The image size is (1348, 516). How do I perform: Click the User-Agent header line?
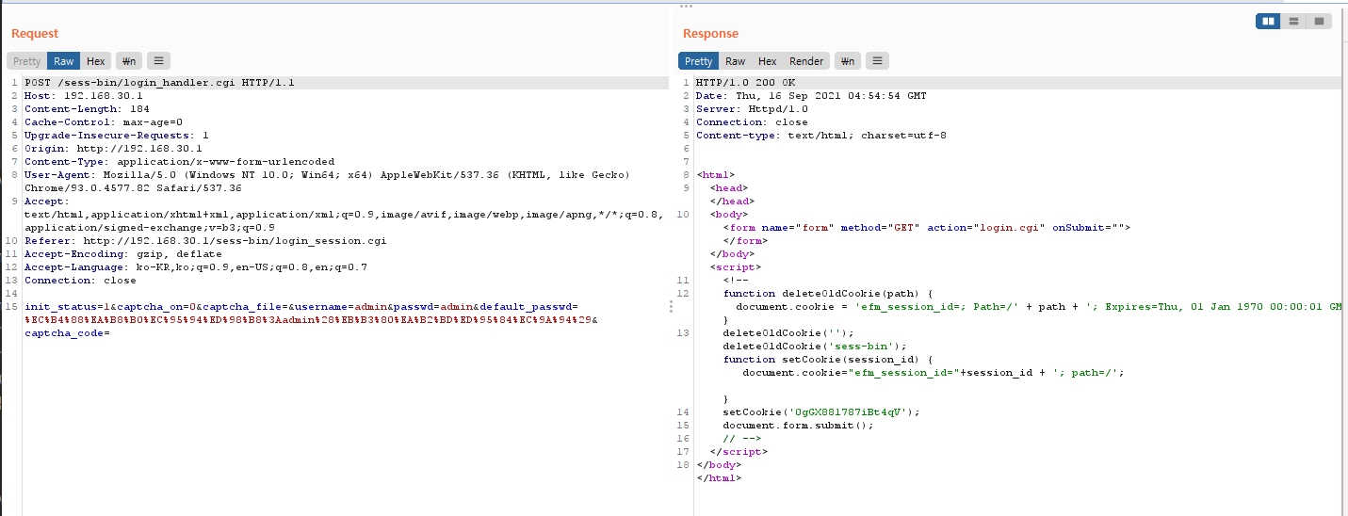pyautogui.click(x=327, y=182)
